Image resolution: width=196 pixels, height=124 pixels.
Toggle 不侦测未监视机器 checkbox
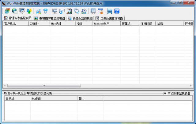(165, 94)
